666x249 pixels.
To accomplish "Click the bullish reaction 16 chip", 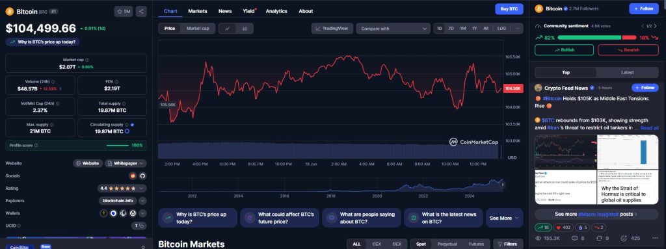I will (x=543, y=228).
